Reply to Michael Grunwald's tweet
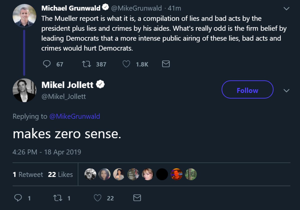 click(x=47, y=64)
